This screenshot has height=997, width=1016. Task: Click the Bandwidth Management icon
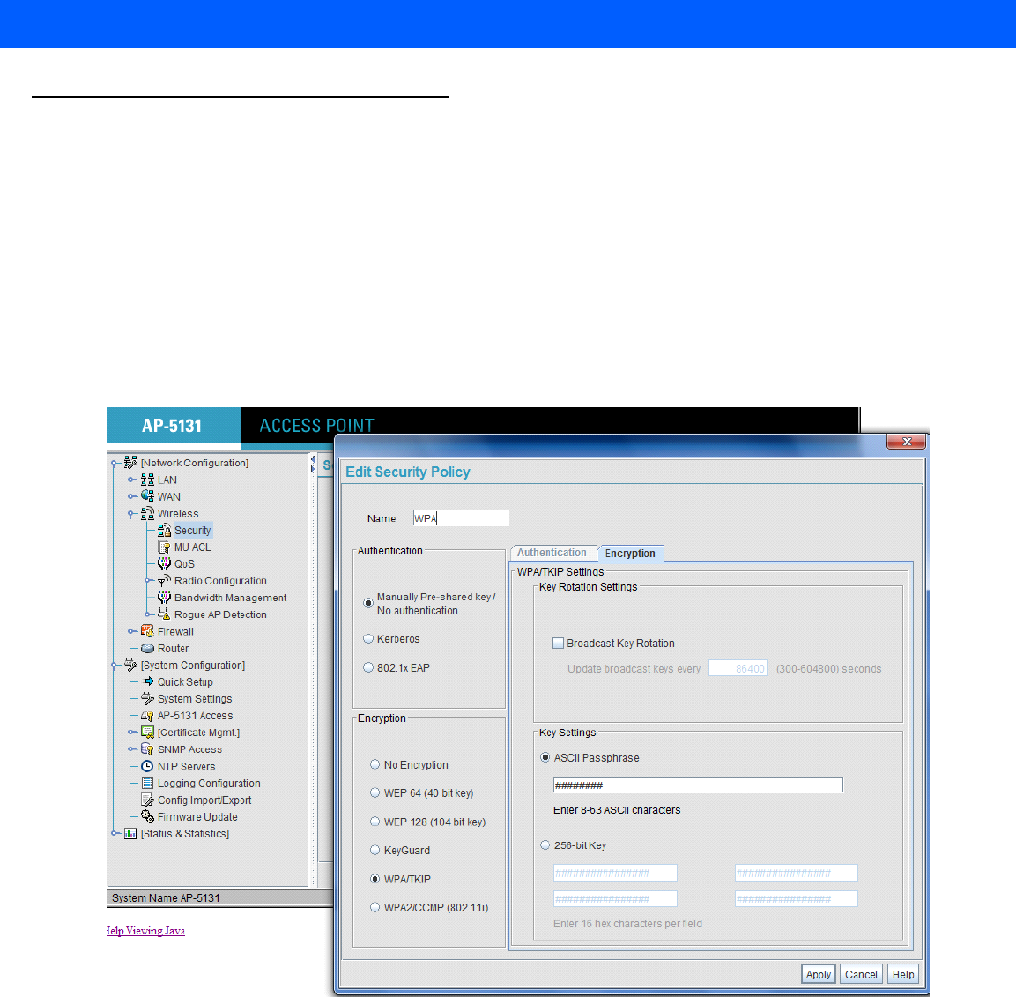click(x=165, y=598)
